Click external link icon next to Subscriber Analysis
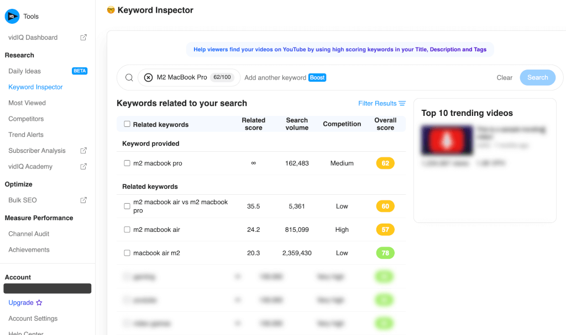The image size is (566, 335). pyautogui.click(x=83, y=151)
